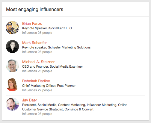Click 'Influences 22 people' under Rebekah Radice
Viewport: 151px width, 123px height.
click(x=37, y=90)
